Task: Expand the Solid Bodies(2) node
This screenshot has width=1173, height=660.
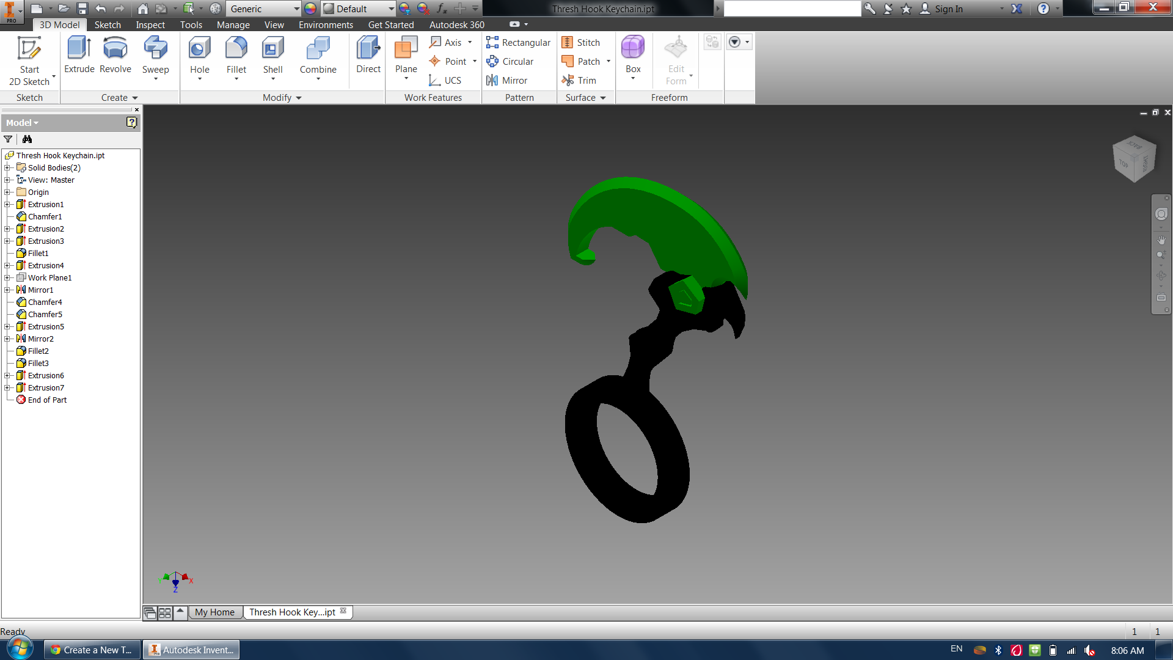Action: coord(7,167)
